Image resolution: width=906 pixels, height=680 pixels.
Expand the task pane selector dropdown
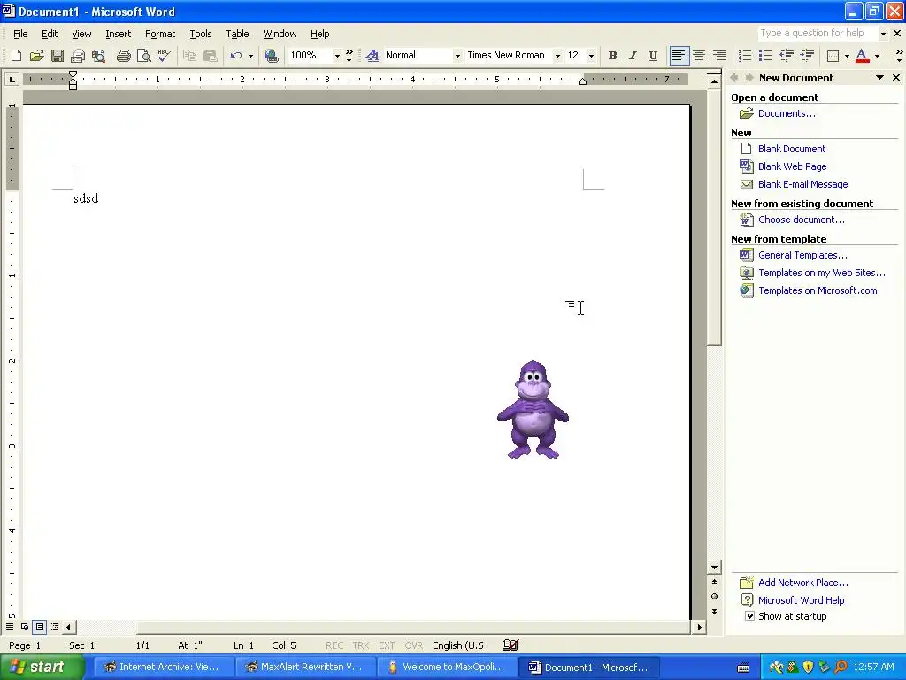coord(879,78)
